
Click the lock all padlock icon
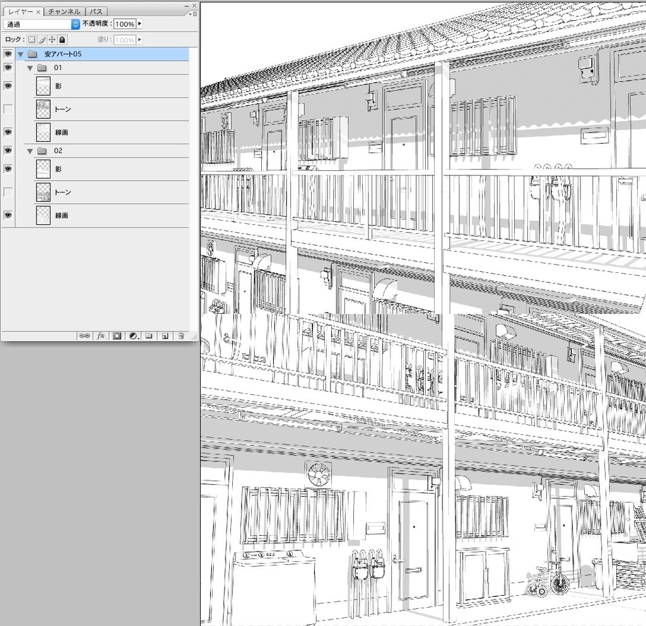62,40
